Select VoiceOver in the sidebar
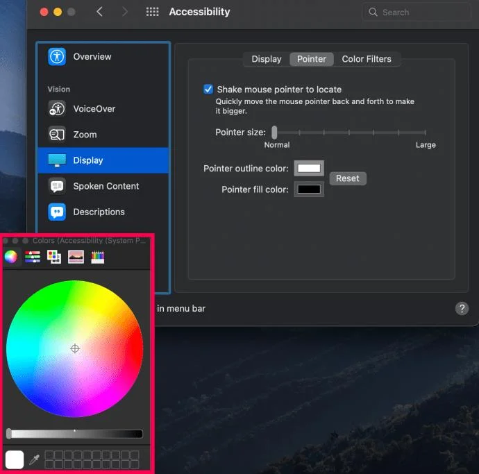 point(94,108)
